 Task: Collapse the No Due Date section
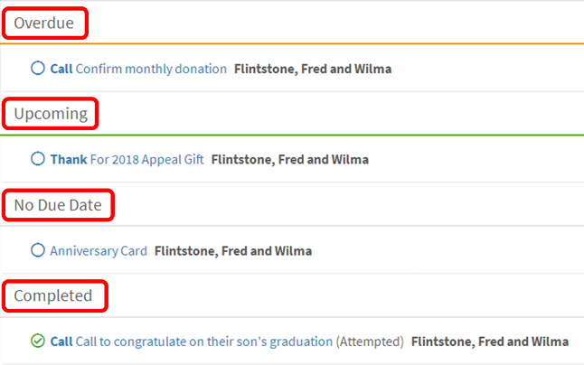coord(58,205)
